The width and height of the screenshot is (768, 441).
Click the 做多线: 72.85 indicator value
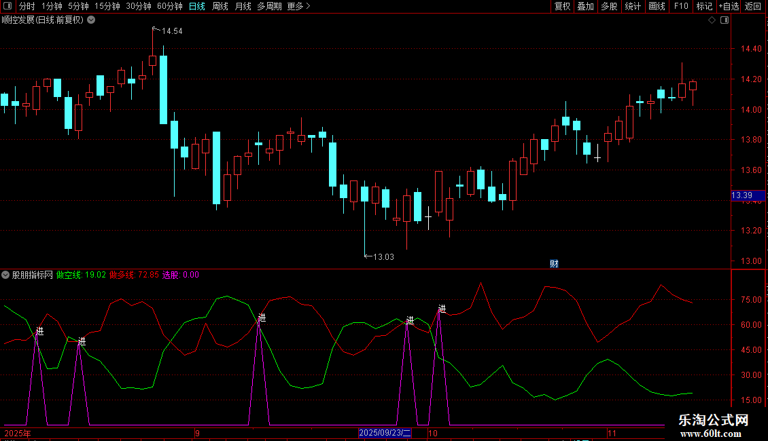134,275
